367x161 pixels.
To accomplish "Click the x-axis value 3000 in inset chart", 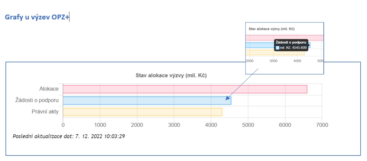I will (274, 61).
